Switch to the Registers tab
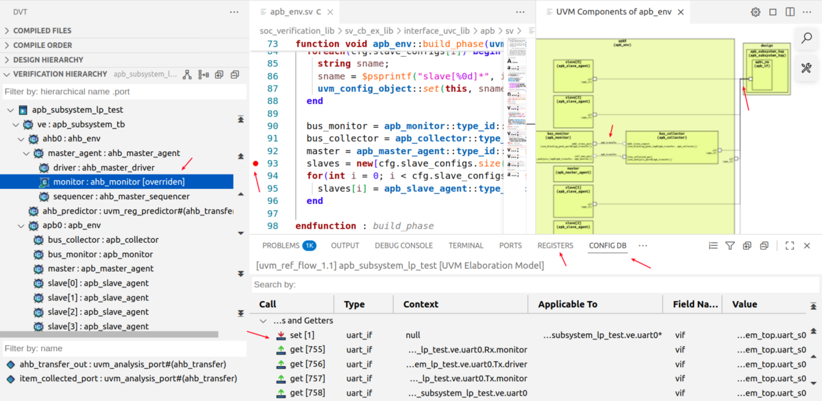 555,246
